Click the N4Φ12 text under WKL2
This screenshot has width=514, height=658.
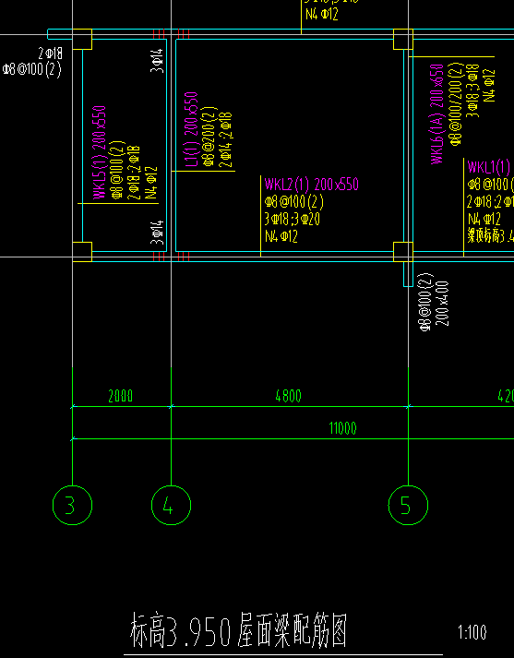pyautogui.click(x=281, y=236)
